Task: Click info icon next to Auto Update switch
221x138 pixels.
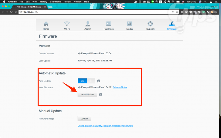Action: [x=99, y=81]
